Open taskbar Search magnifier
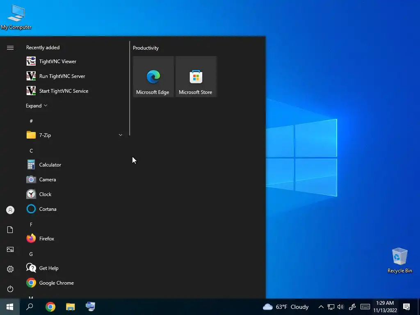The image size is (420, 315). [x=30, y=307]
